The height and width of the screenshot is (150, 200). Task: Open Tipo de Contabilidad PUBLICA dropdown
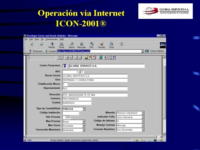pyautogui.click(x=84, y=109)
